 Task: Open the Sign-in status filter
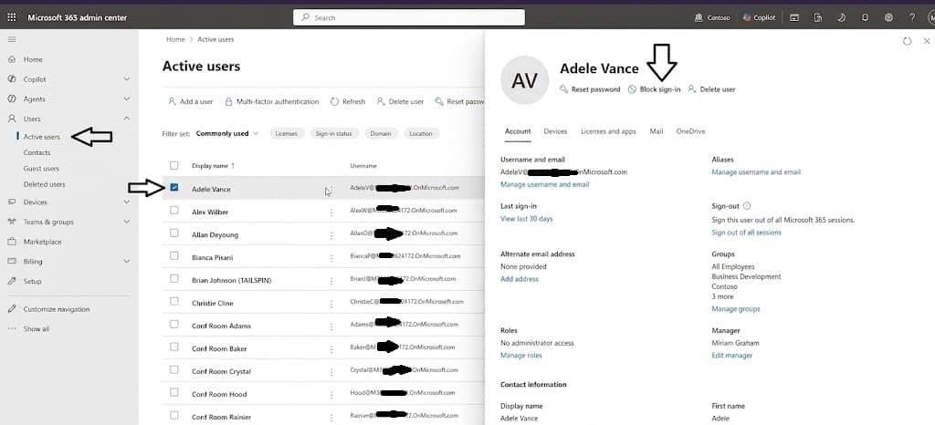334,133
